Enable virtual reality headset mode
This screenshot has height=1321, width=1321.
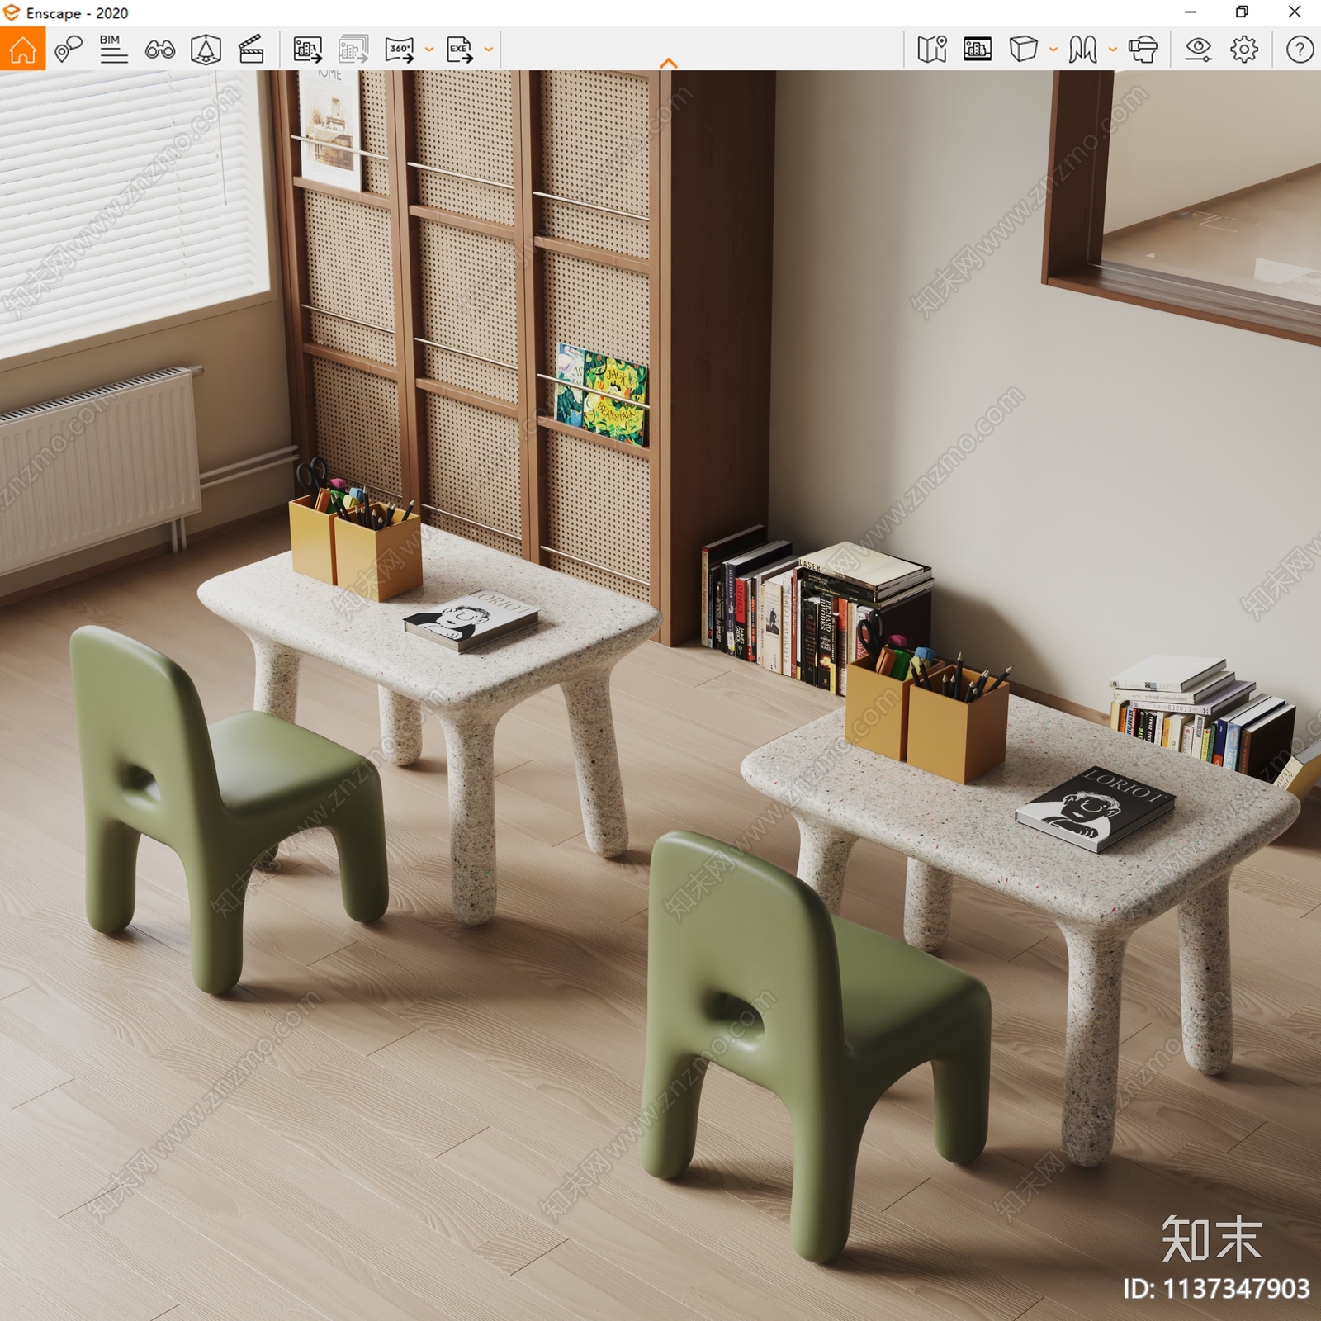(x=1143, y=50)
